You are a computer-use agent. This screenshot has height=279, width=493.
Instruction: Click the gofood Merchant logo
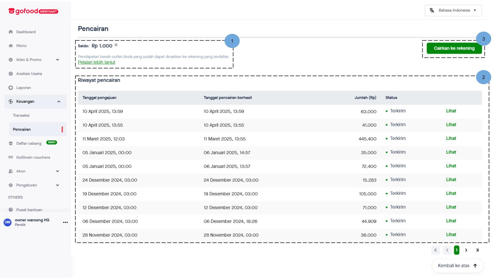tap(33, 11)
